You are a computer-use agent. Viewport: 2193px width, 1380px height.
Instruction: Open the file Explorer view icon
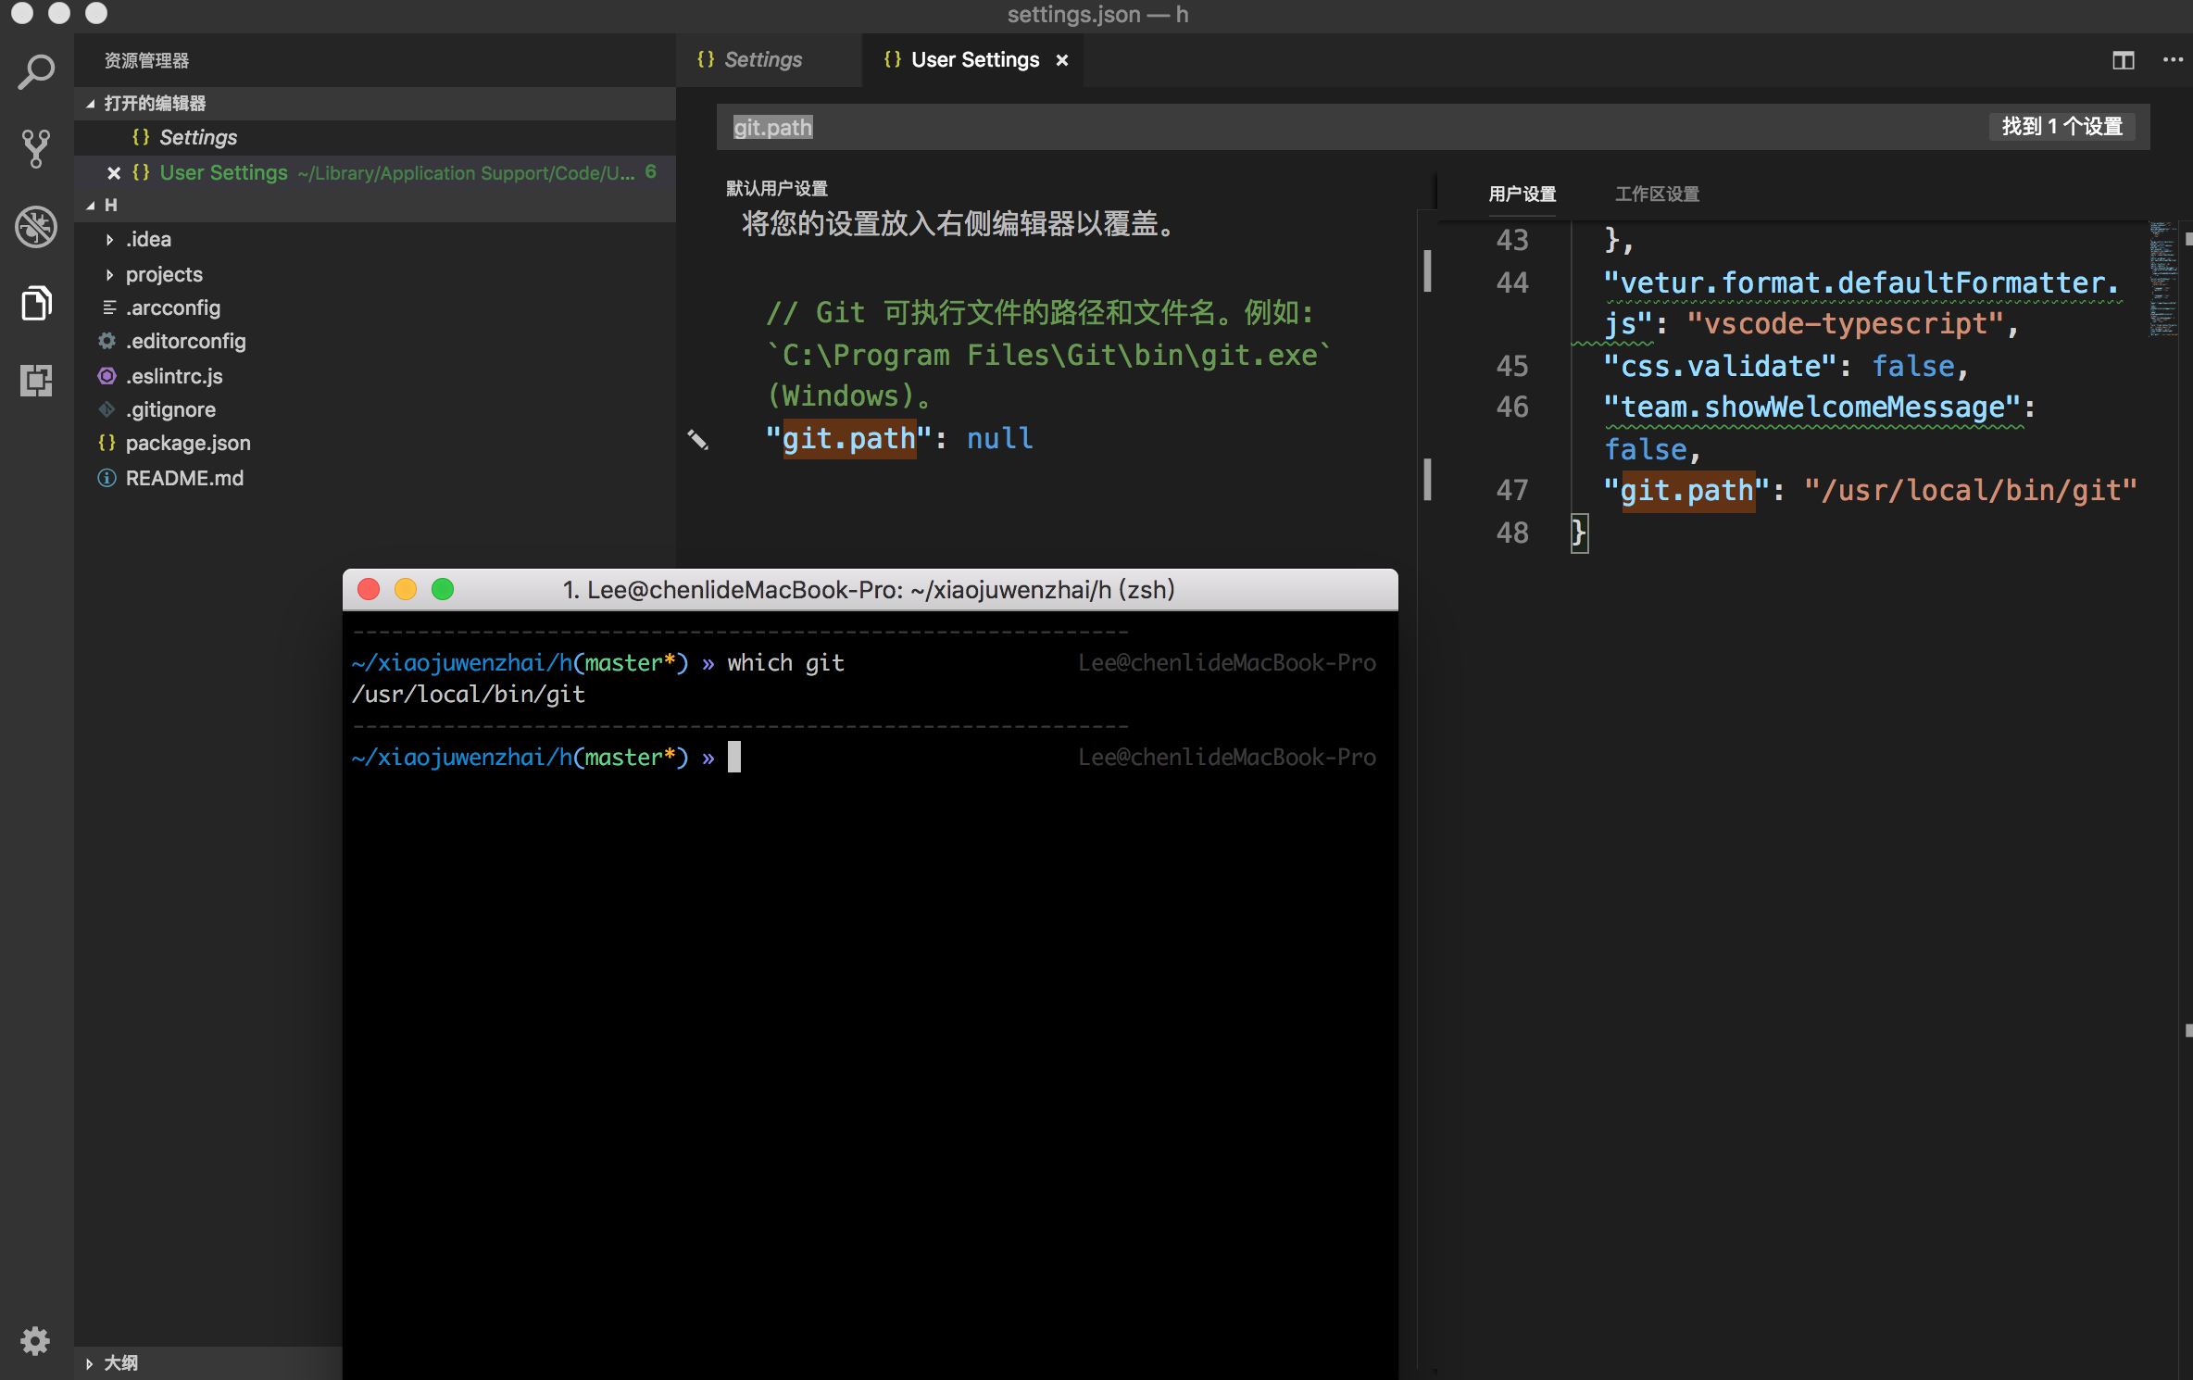coord(35,303)
